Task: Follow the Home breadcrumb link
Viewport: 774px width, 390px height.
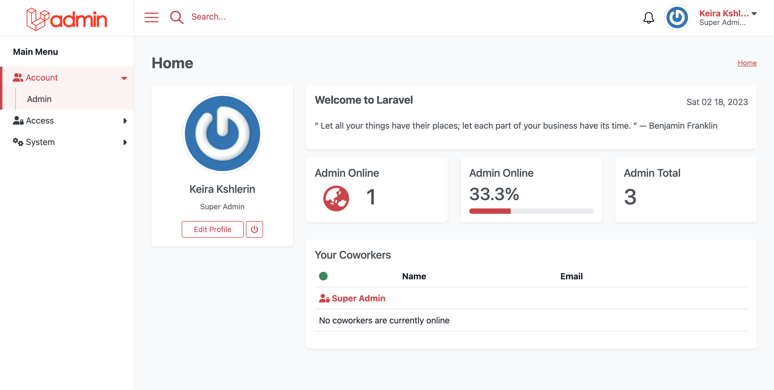Action: click(747, 63)
